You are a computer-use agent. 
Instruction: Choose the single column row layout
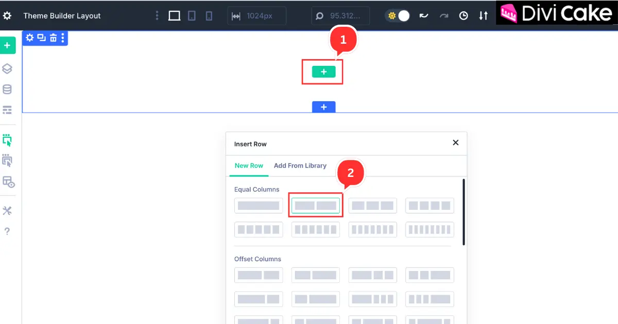(259, 206)
